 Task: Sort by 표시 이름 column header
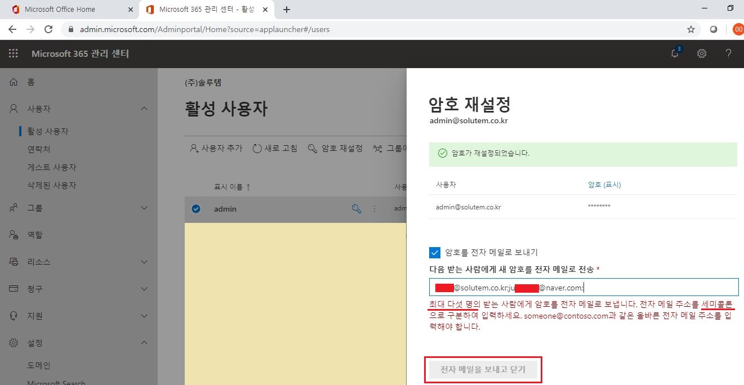[232, 187]
